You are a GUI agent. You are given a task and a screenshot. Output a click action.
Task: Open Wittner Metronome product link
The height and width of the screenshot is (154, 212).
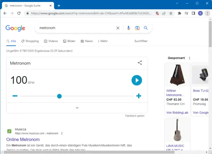point(175,93)
